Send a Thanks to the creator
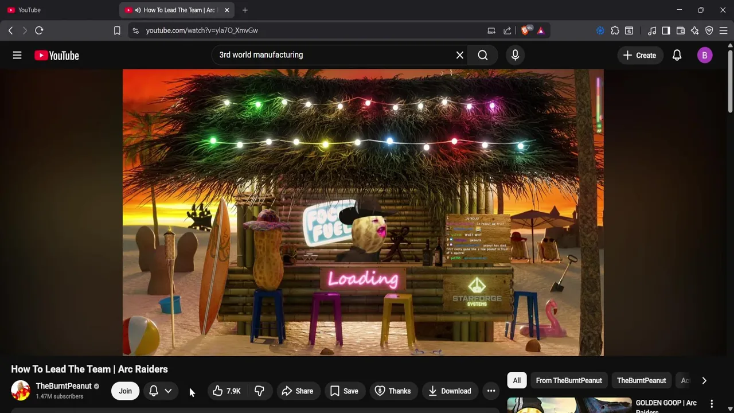Image resolution: width=734 pixels, height=413 pixels. 393,391
